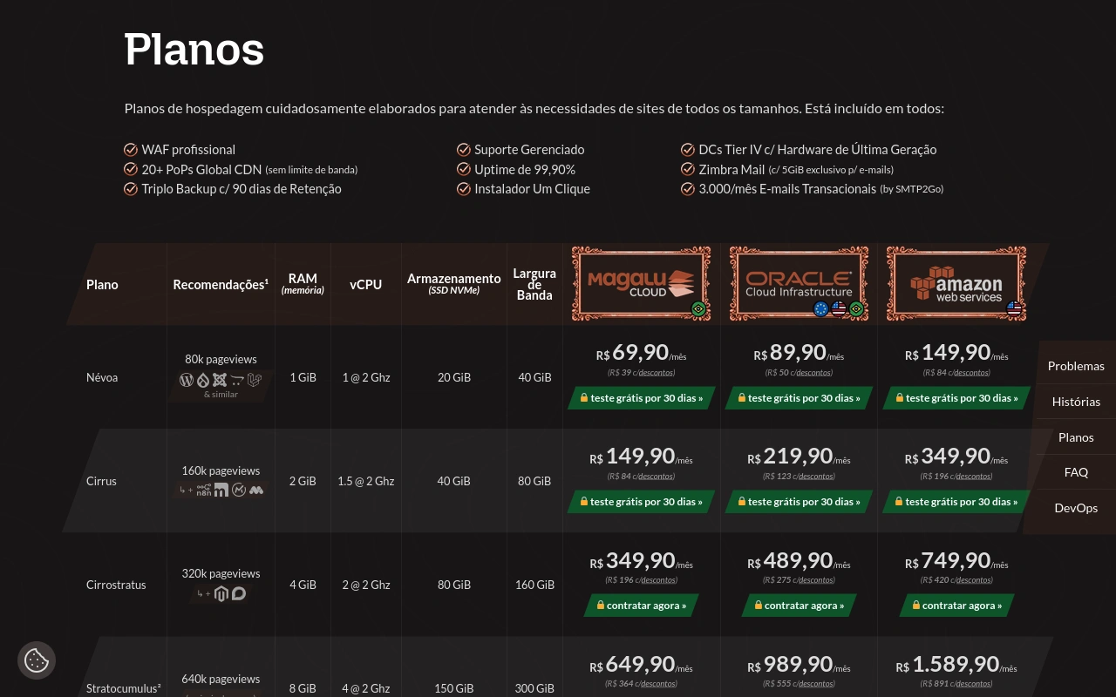
Task: Click the Joomla icon in Névoa recommendations
Action: 220,380
